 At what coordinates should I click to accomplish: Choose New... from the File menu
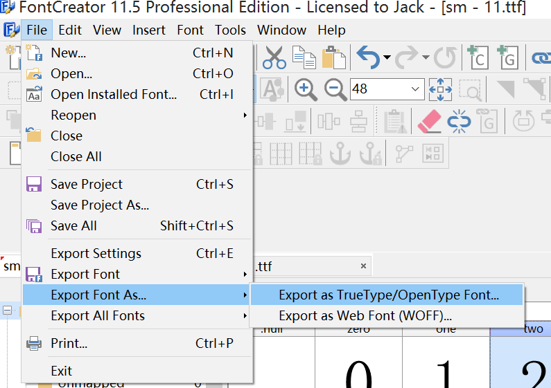pyautogui.click(x=137, y=53)
